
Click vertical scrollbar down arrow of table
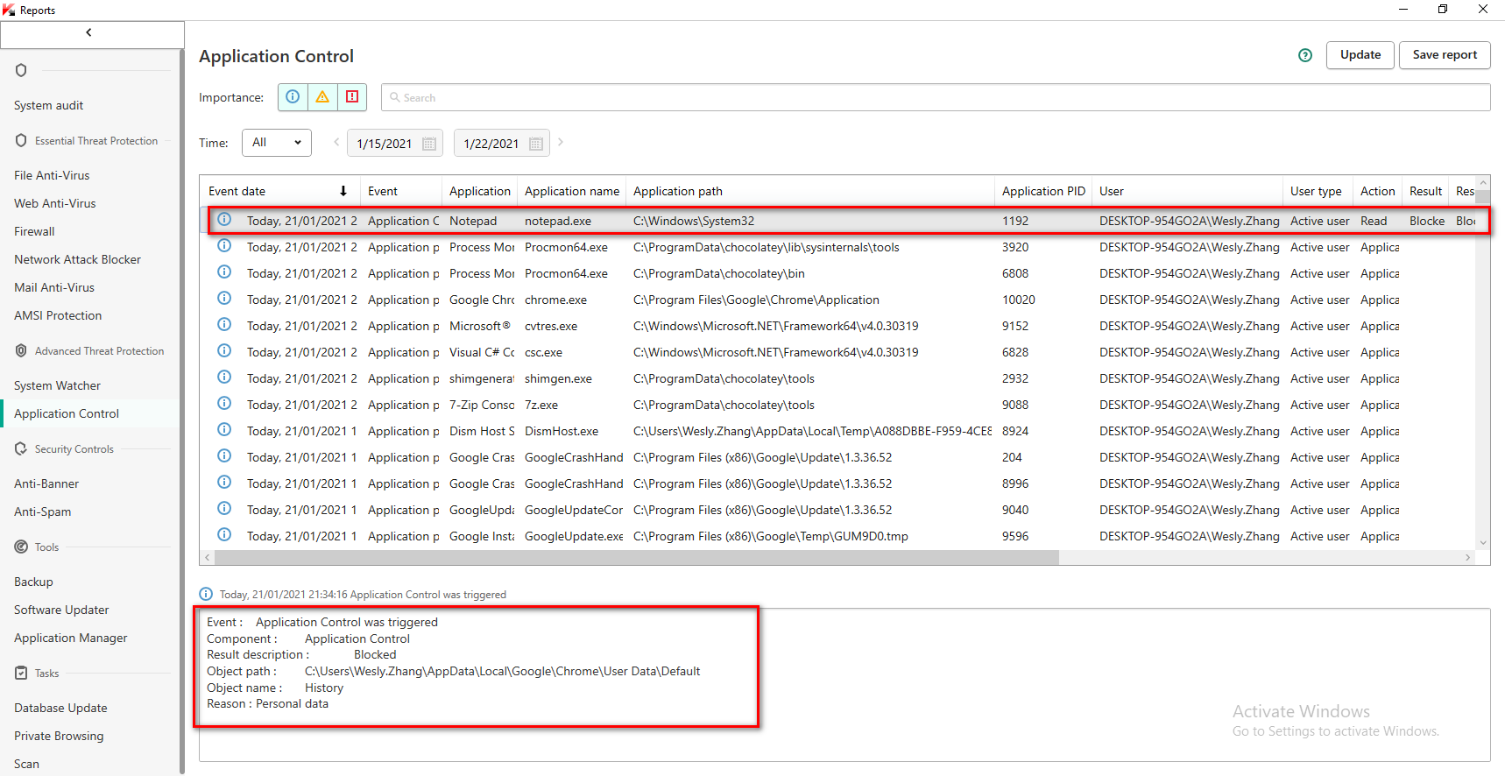pos(1483,543)
